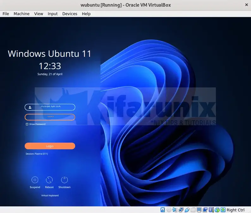The width and height of the screenshot is (251, 213).
Task: Click the Windows Ubuntu 11 title text
Action: click(x=49, y=54)
